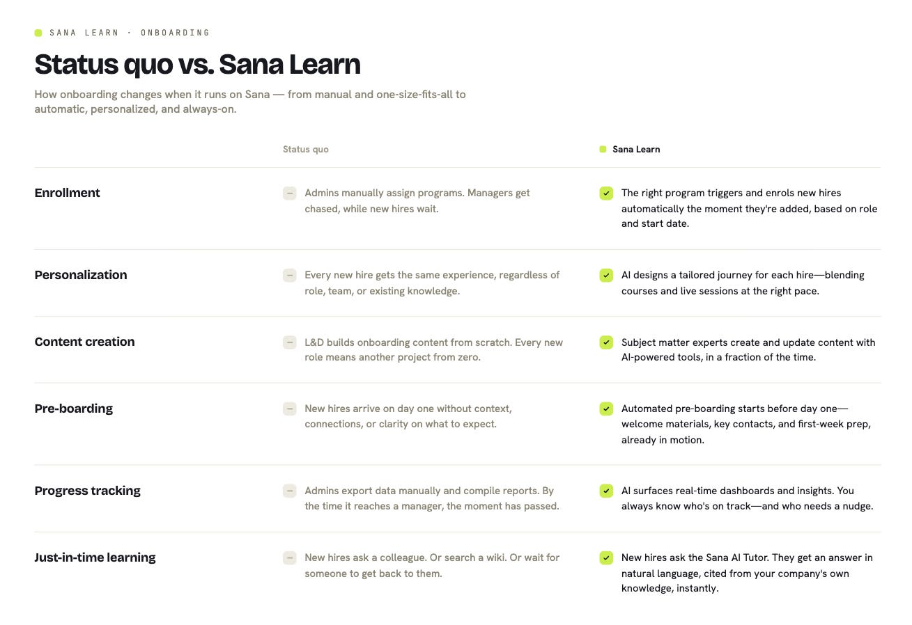Click the green dot beside SANA LEARN header
The height and width of the screenshot is (625, 912).
click(38, 33)
